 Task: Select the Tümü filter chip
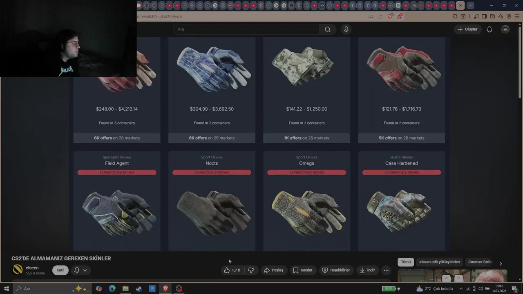coord(406,262)
